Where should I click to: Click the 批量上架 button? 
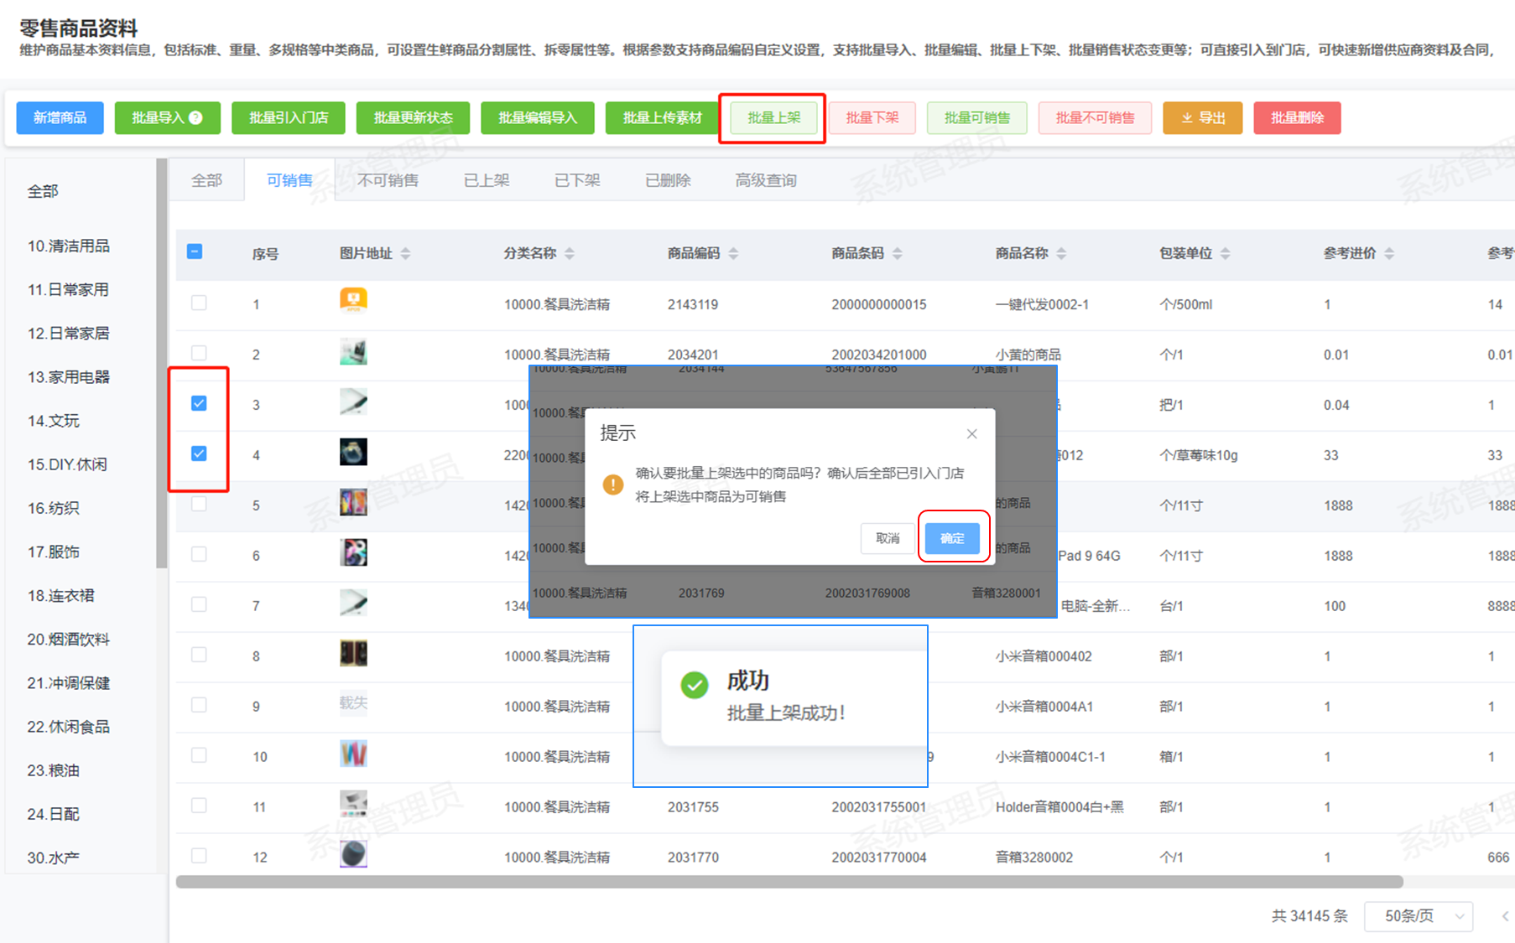pyautogui.click(x=773, y=118)
